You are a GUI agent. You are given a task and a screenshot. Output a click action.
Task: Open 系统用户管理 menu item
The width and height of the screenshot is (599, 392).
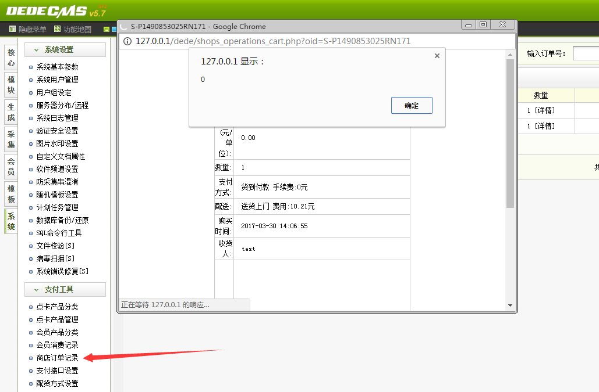coord(57,80)
